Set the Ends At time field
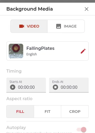The height and width of the screenshot is (133, 95). pos(69,85)
